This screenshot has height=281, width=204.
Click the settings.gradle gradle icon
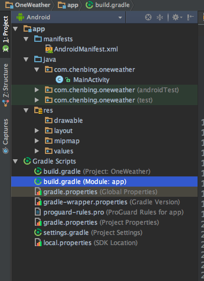pyautogui.click(x=38, y=233)
